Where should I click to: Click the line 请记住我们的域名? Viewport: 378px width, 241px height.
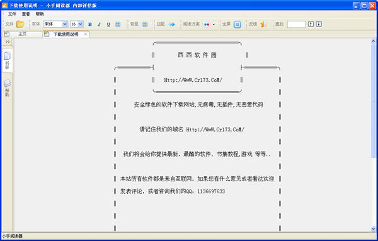pos(192,129)
